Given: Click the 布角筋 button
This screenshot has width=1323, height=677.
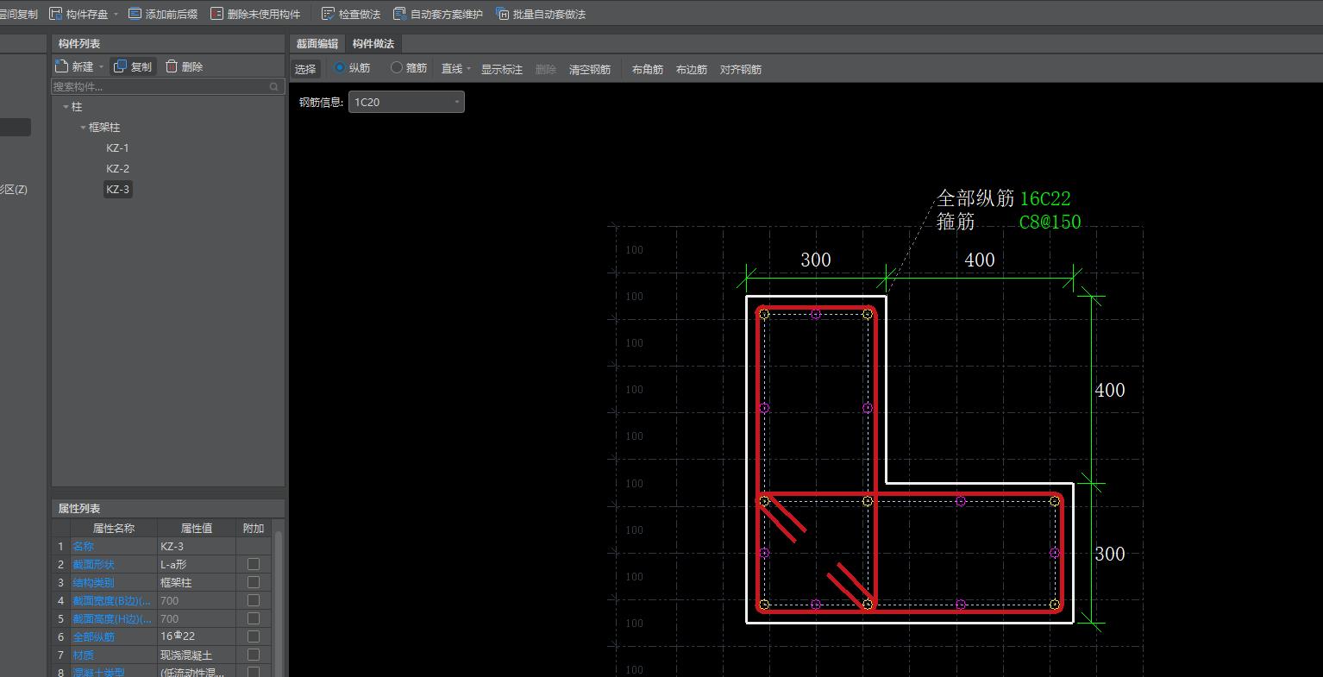Looking at the screenshot, I should coord(648,69).
